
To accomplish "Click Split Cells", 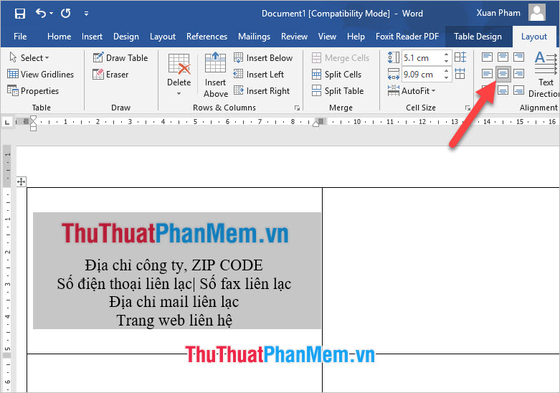I will click(x=336, y=75).
